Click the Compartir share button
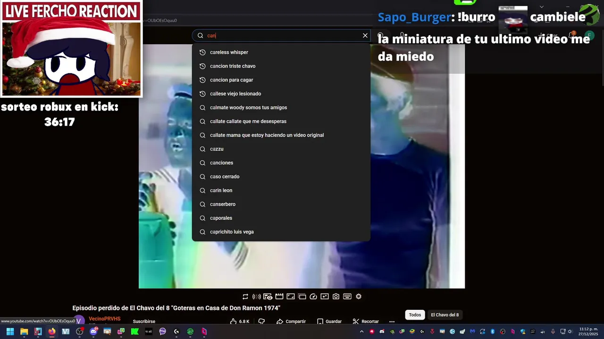 [291, 322]
